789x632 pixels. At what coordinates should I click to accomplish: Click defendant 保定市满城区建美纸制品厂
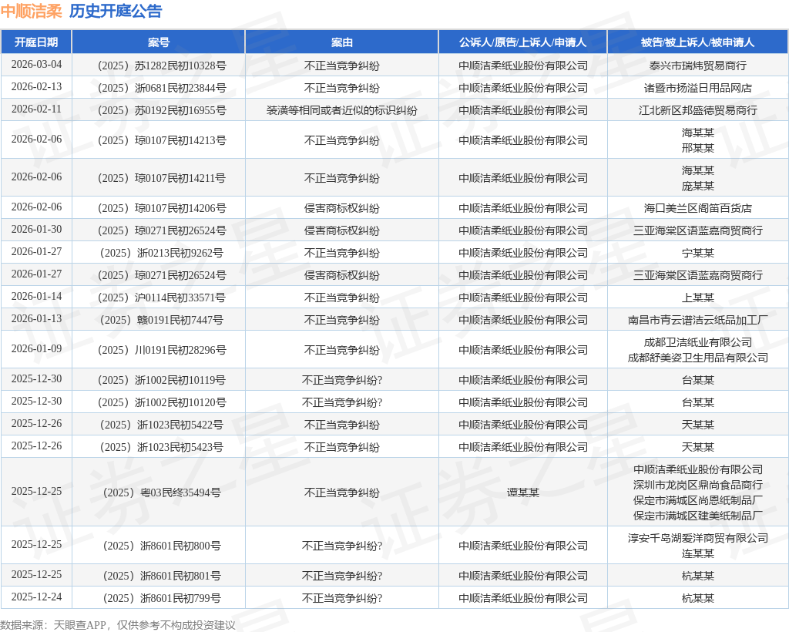coord(697,516)
